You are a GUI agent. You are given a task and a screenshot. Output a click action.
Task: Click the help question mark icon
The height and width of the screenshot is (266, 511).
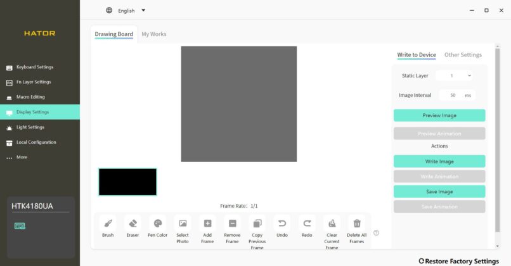(x=377, y=233)
